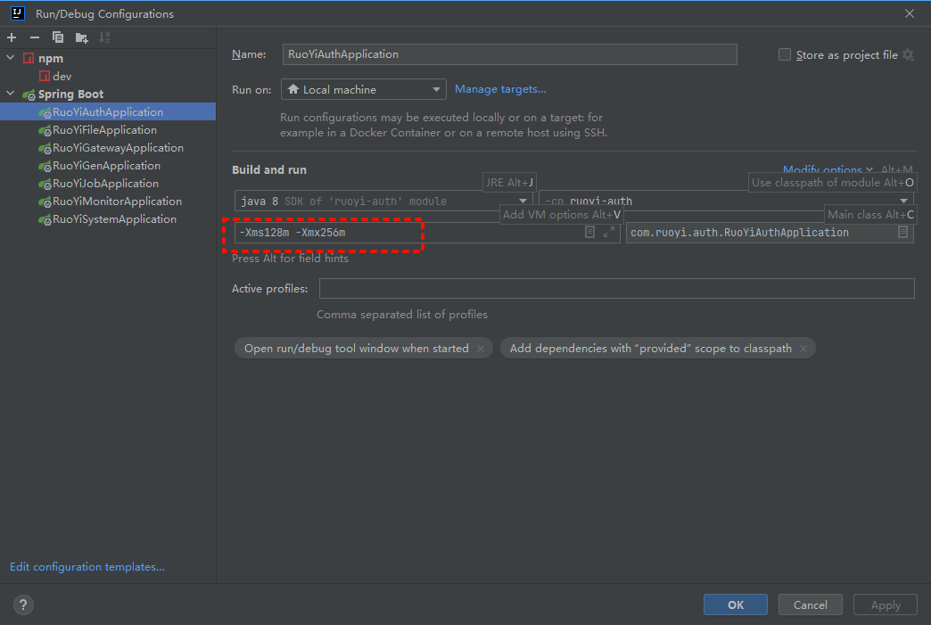Open VM options insert macros icon

pos(589,232)
